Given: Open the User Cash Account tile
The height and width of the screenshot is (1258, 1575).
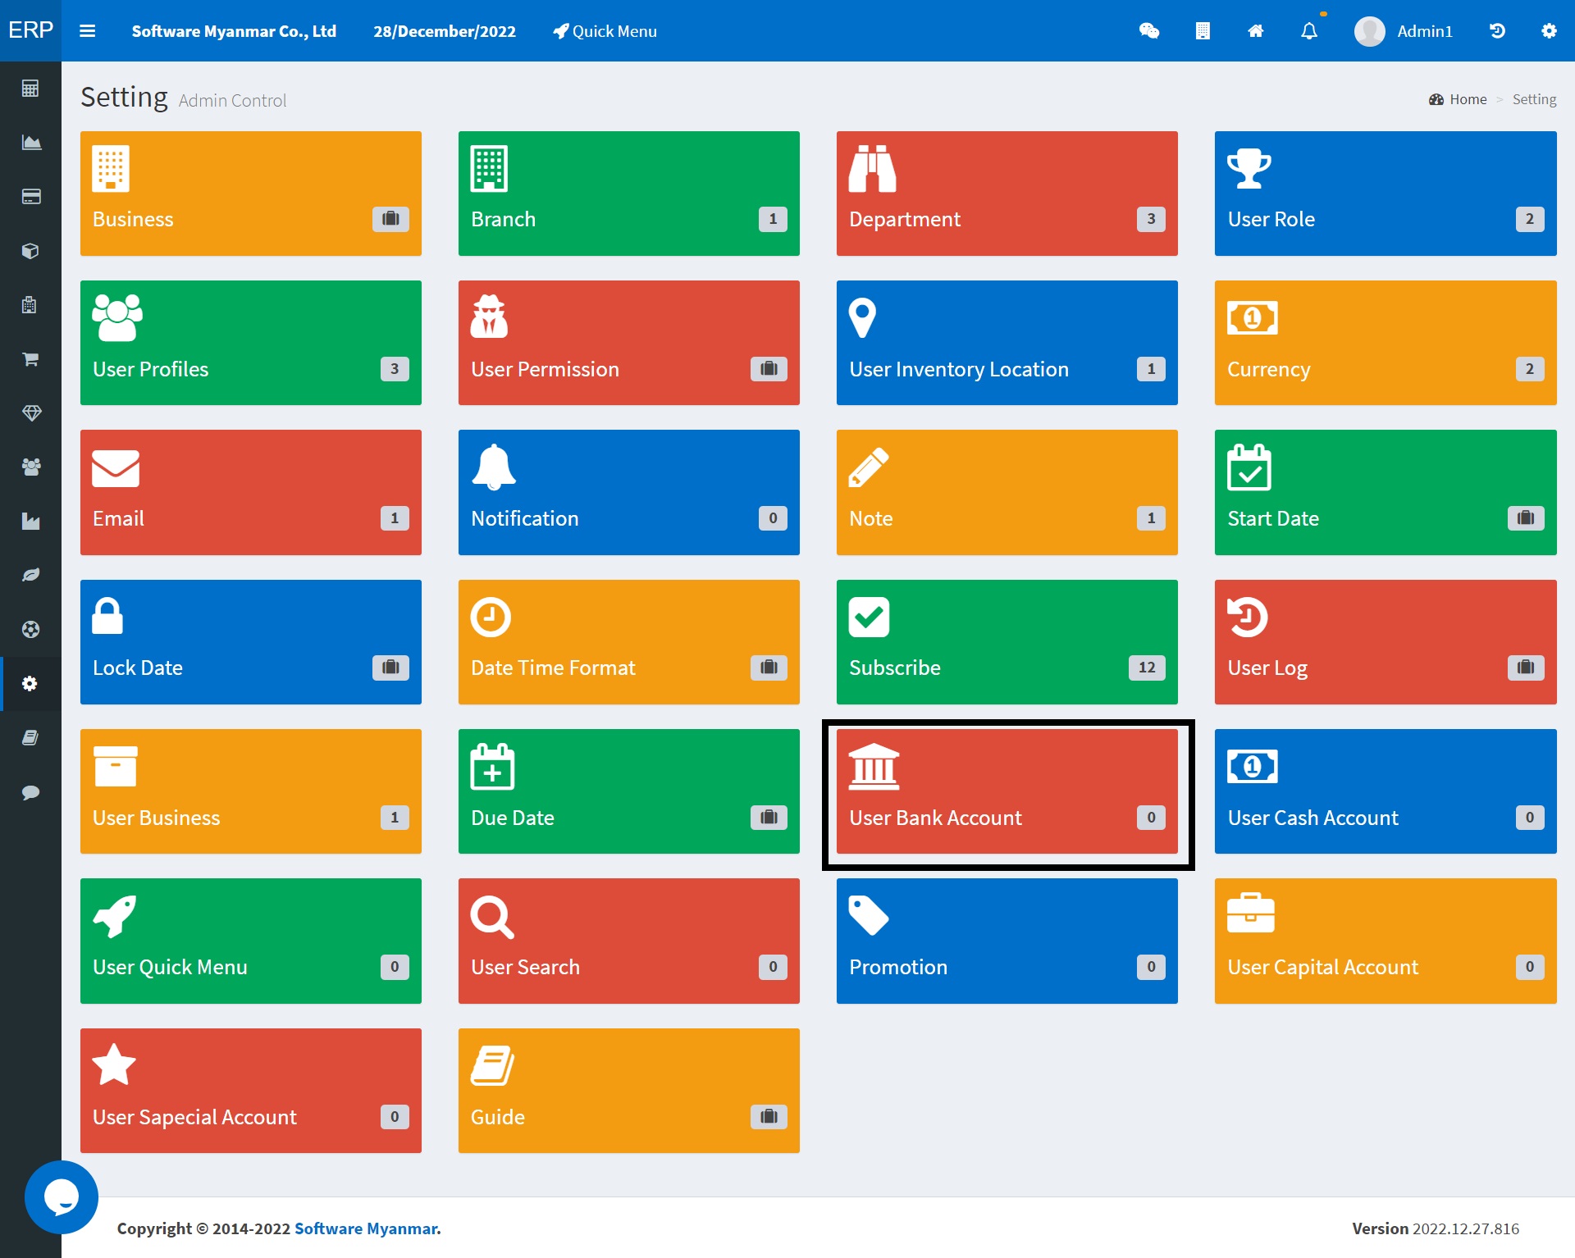Looking at the screenshot, I should (1386, 791).
